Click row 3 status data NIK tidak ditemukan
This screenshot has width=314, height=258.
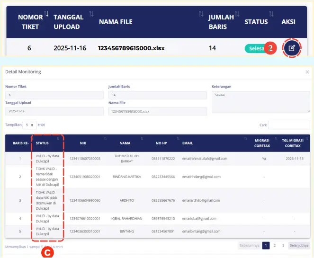tap(47, 200)
